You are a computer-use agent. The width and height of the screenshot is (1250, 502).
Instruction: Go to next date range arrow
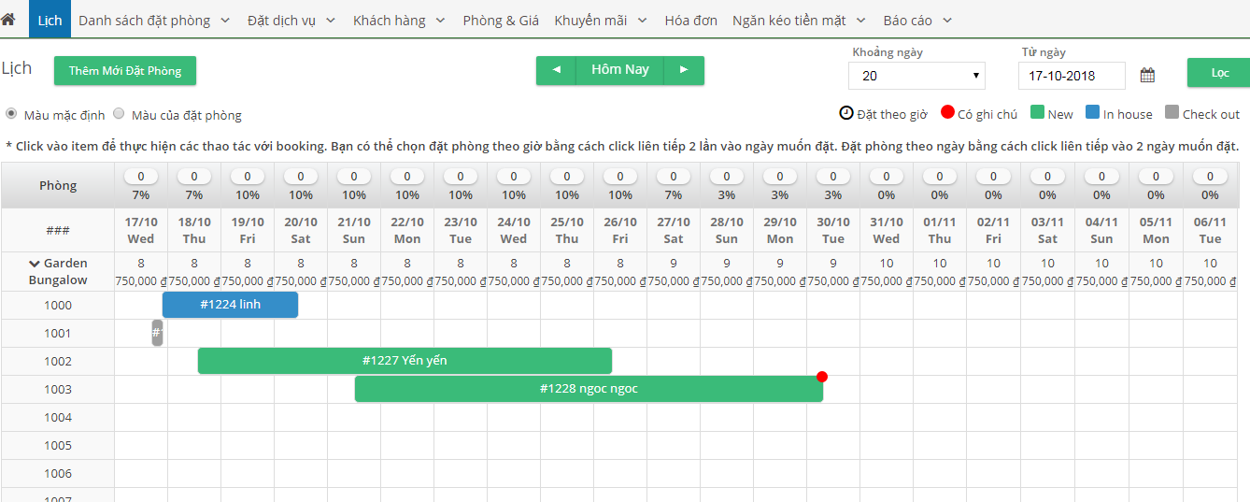[684, 70]
